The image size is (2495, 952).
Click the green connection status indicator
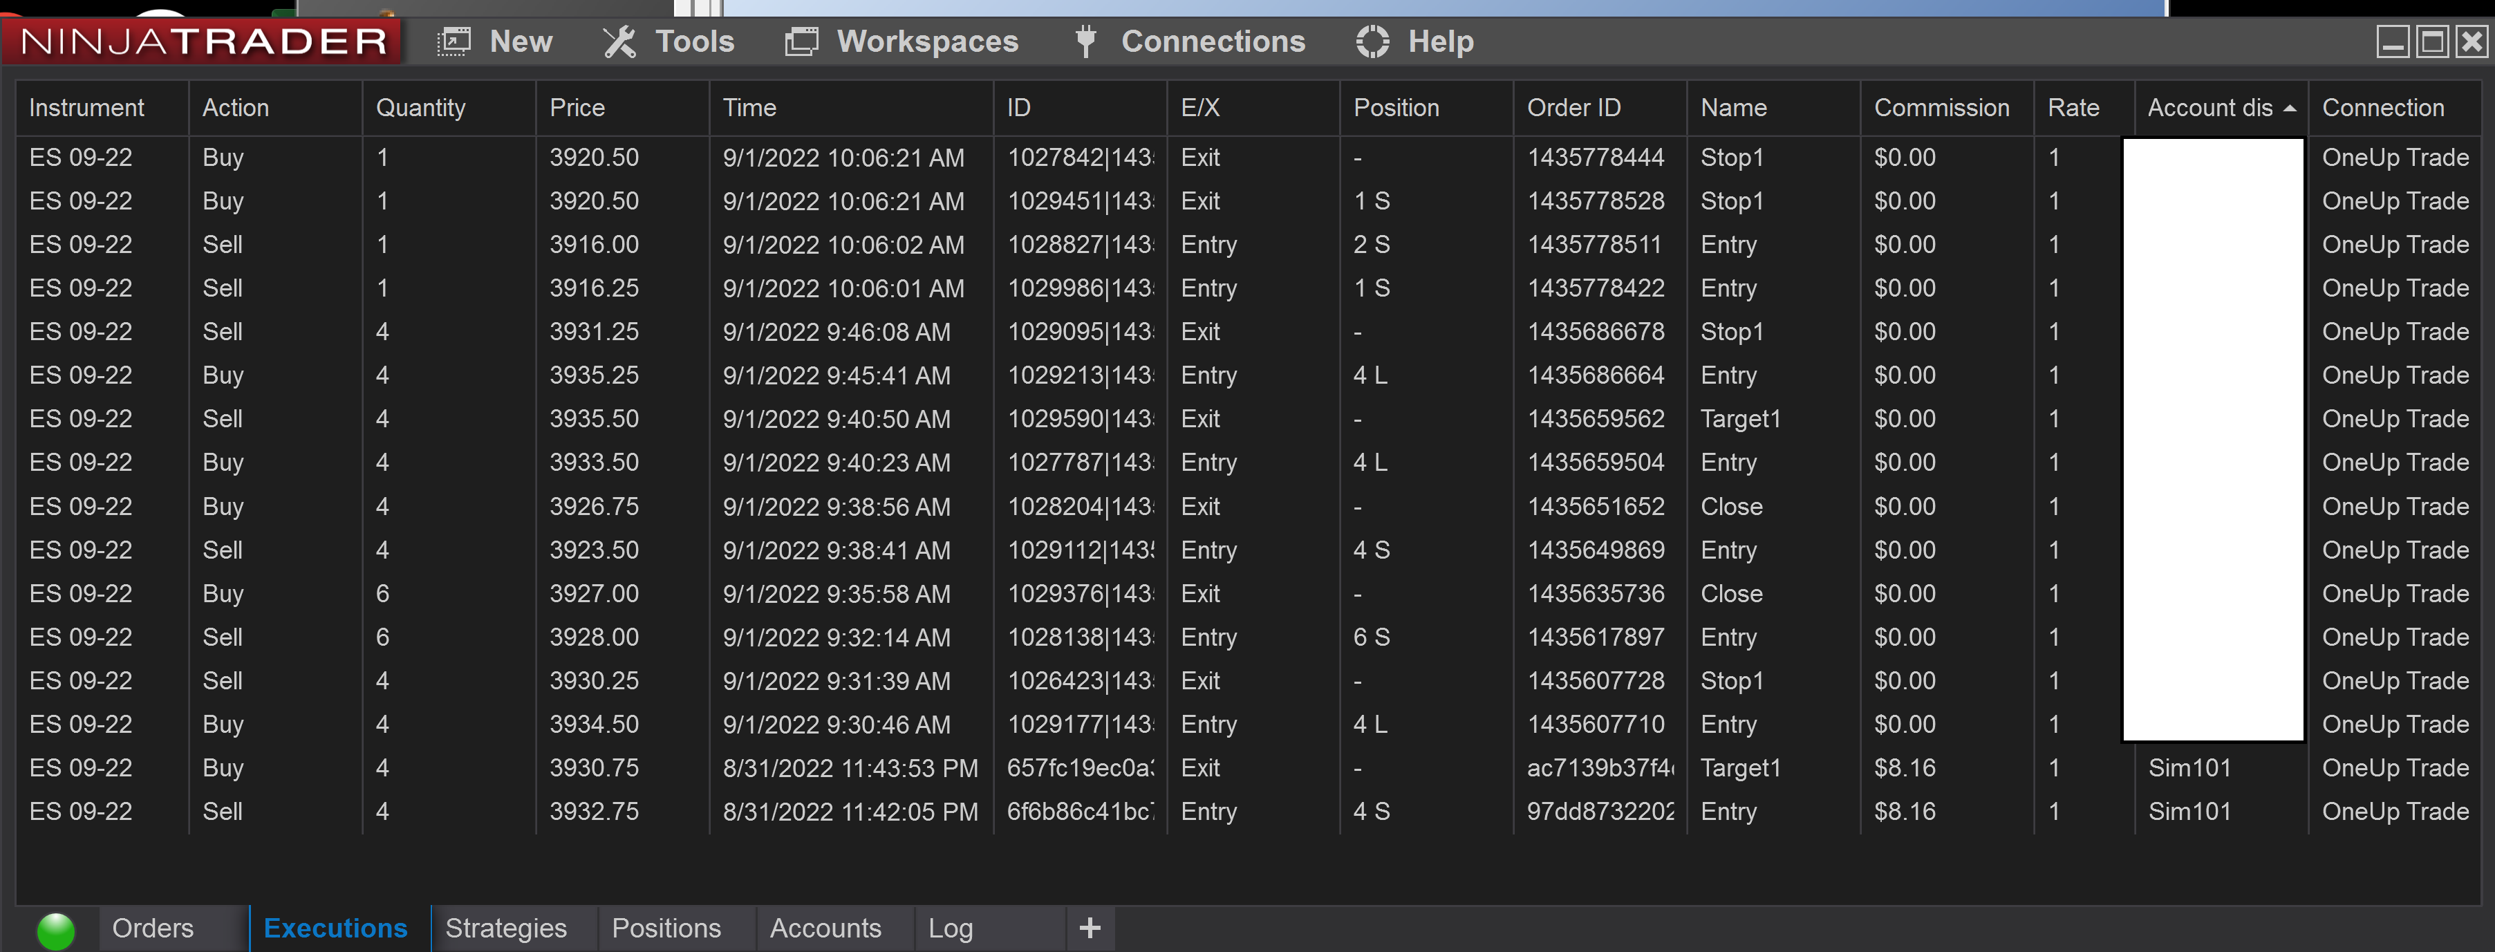pos(55,931)
